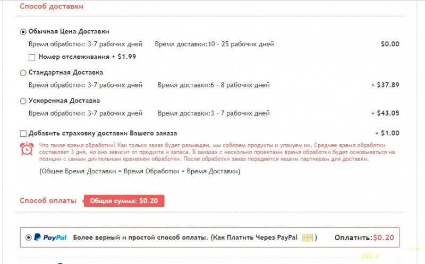Select Стандартная Доставка radio option
The width and height of the screenshot is (425, 264).
[23, 73]
